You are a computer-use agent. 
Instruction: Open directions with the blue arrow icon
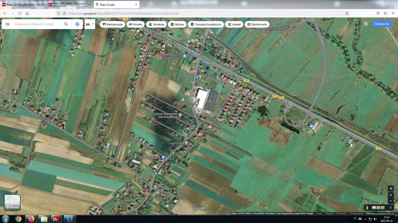(77, 24)
